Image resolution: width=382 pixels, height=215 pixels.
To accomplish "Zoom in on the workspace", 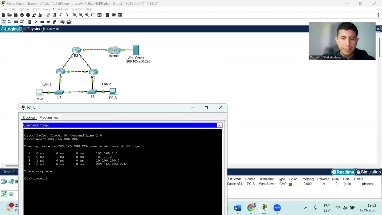I will [75, 15].
